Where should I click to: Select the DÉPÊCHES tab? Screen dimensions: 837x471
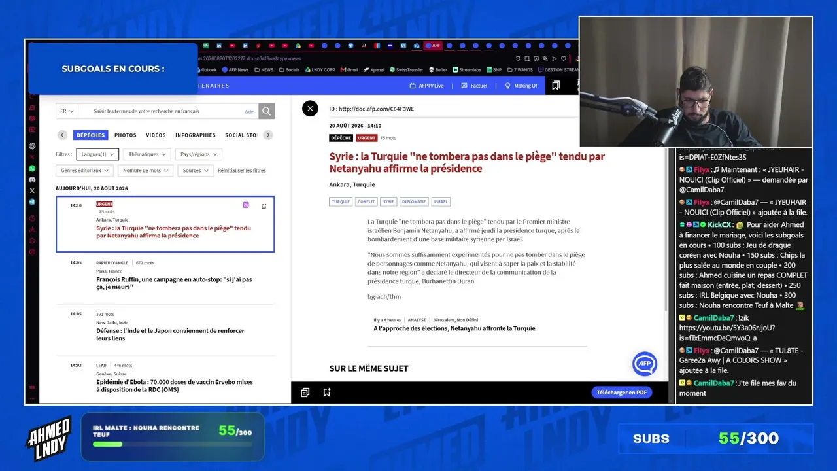pyautogui.click(x=90, y=135)
